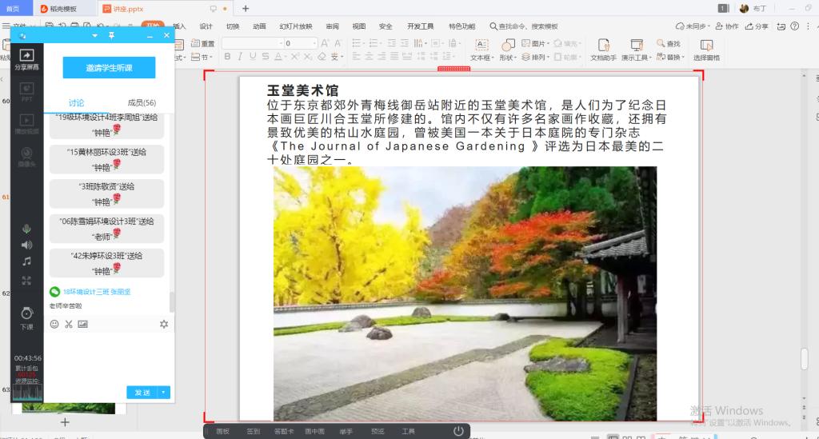
Task: Toggle the speaker volume icon in sidebar
Action: coord(26,245)
